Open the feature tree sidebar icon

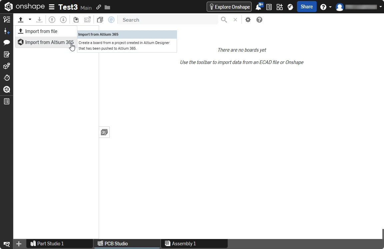point(7,19)
